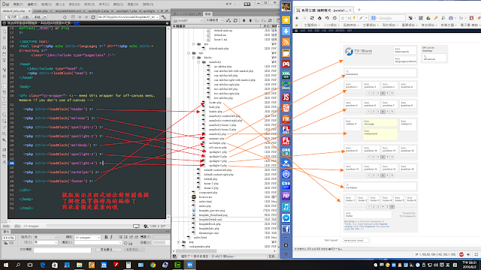Open the yellow star favorites sidebar icon
Image resolution: width=481 pixels, height=270 pixels.
point(286,20)
